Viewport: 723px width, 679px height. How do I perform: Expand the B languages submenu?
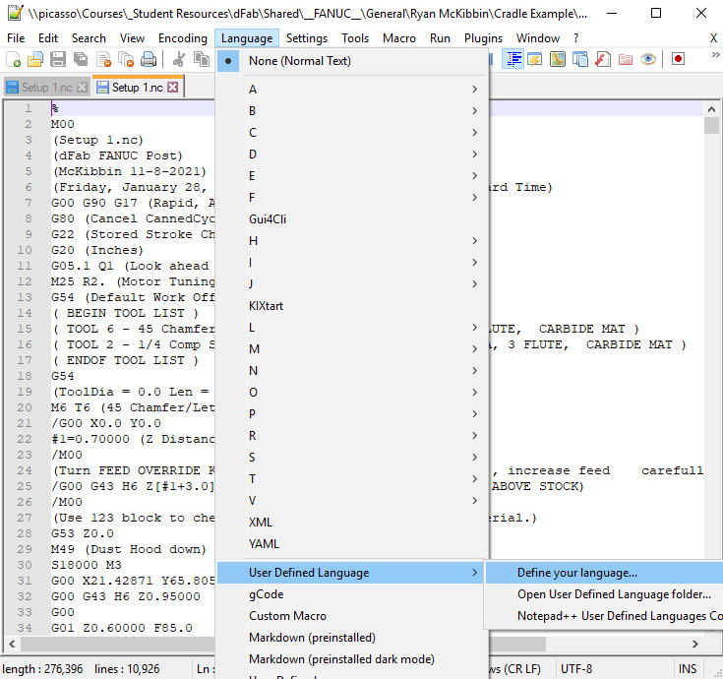pyautogui.click(x=352, y=111)
